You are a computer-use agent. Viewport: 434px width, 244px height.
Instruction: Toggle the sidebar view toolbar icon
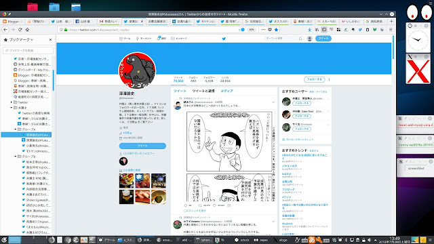[324, 30]
